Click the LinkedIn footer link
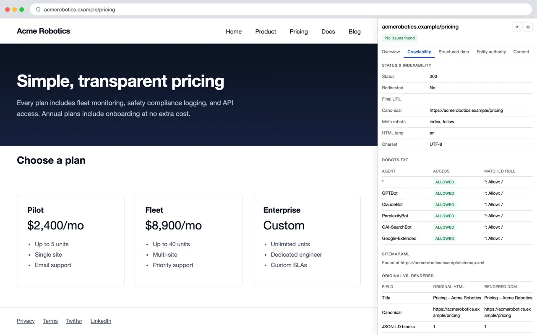 click(101, 321)
